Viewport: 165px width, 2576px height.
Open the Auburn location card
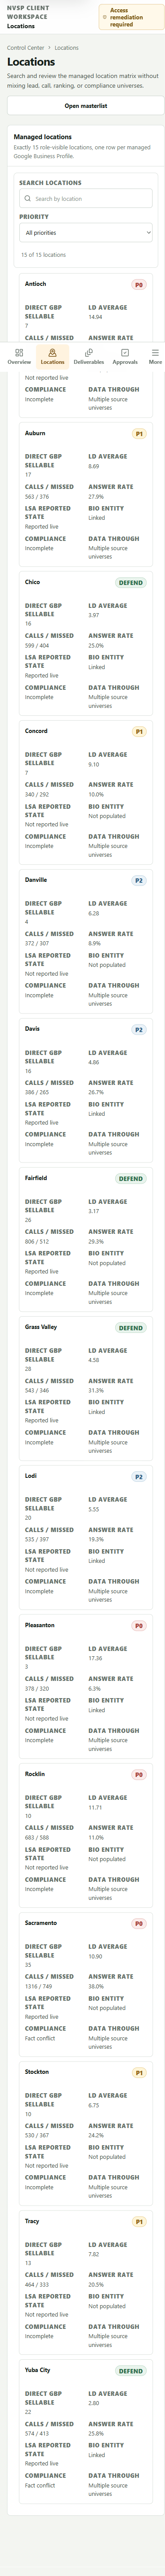[x=86, y=494]
